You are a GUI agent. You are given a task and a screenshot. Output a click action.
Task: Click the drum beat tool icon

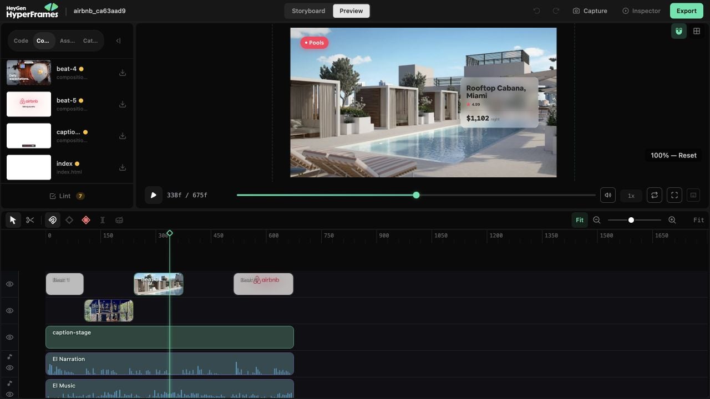coord(119,220)
